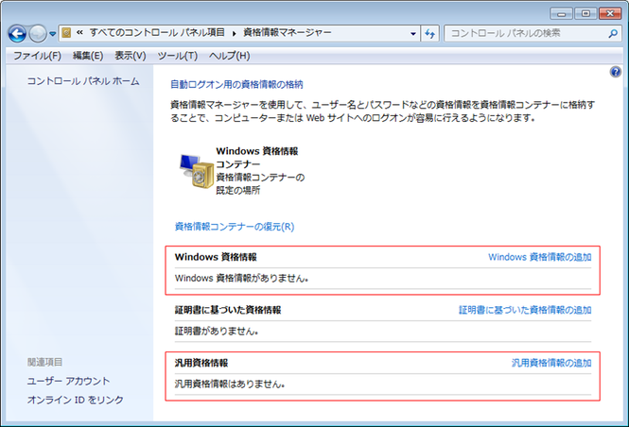Screen dimensions: 629x427
Task: Click the Windows 資格情報 コンテナー title
Action: [256, 158]
